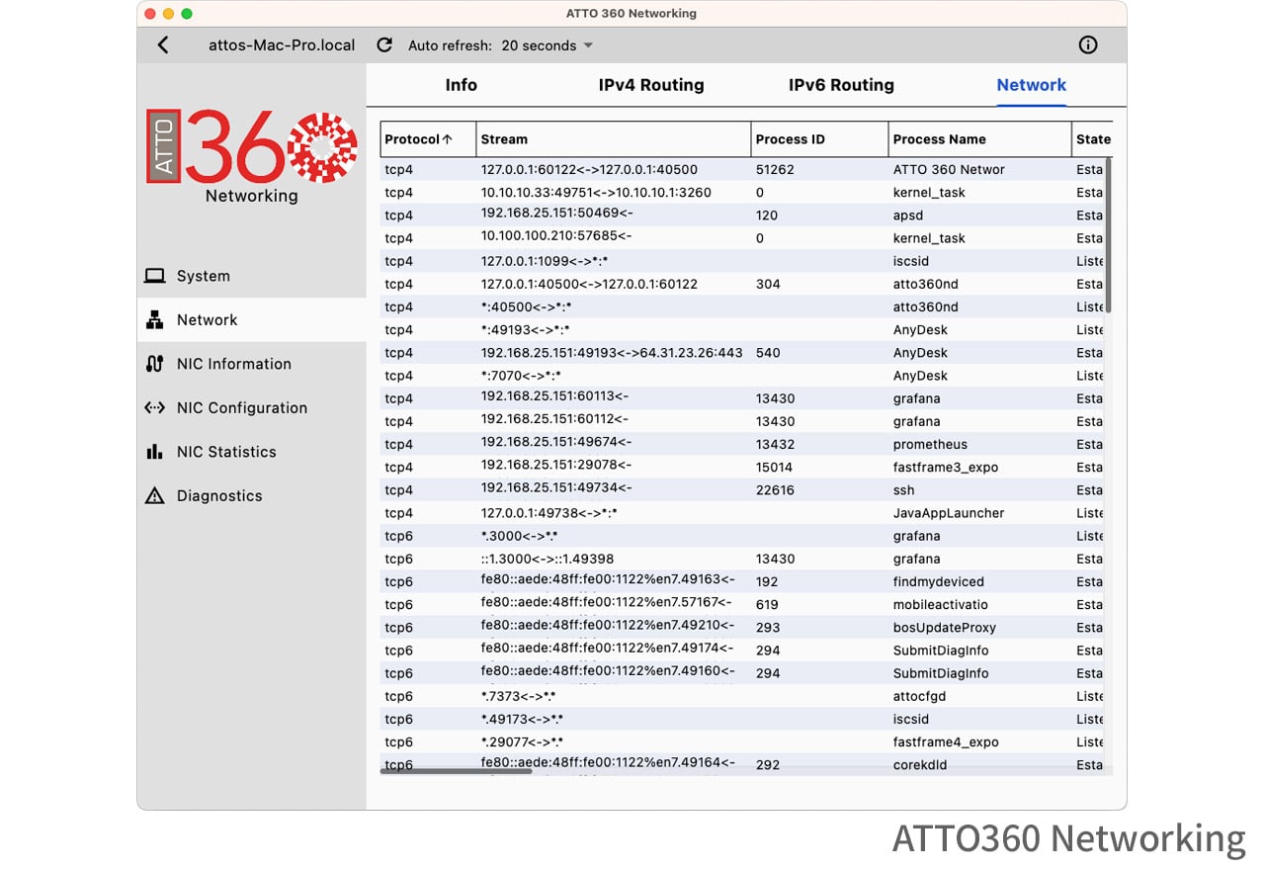Click the Process Name column header
The image size is (1265, 870).
tap(979, 139)
